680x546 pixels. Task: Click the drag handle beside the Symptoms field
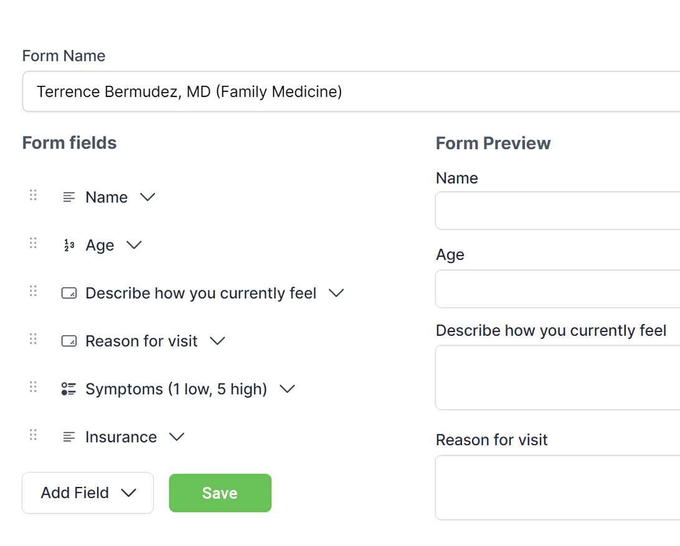33,387
